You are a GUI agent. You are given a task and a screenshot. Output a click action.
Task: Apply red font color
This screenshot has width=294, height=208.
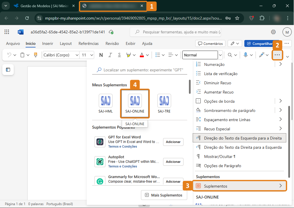(142, 55)
